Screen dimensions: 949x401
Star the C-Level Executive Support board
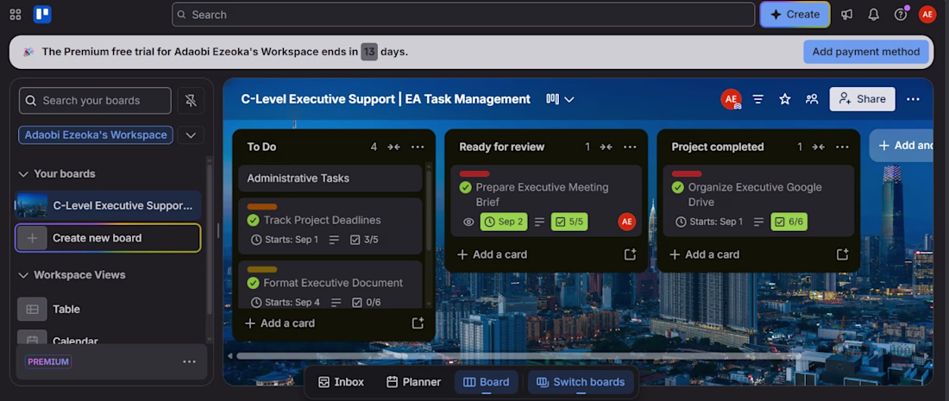click(x=785, y=99)
